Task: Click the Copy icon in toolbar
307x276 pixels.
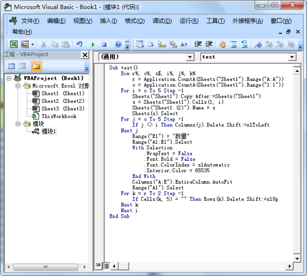Action: point(54,45)
